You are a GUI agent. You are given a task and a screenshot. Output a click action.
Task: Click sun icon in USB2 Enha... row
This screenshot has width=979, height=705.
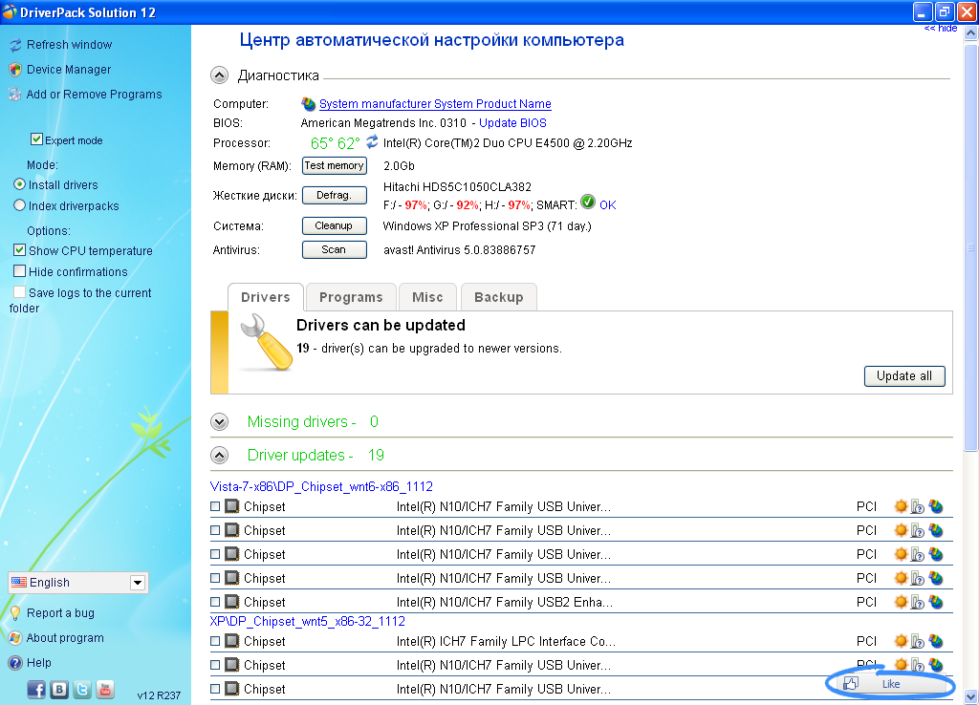pyautogui.click(x=901, y=602)
